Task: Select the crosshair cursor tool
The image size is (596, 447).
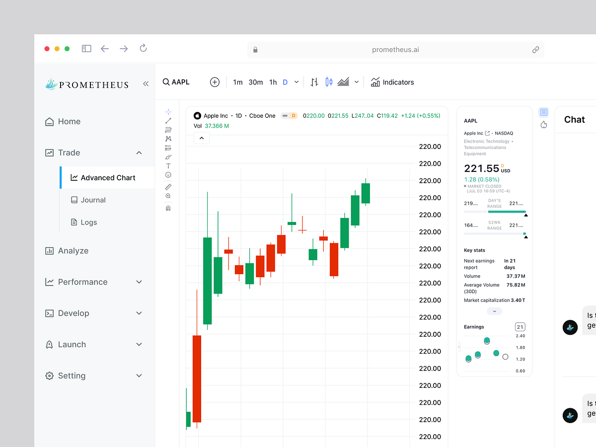Action: click(168, 112)
